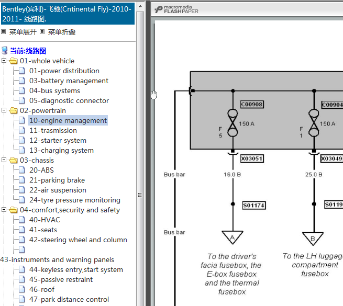This screenshot has height=306, width=343.
Task: Collapse the 04-comfort,security and safety folder
Action: pyautogui.click(x=4, y=210)
